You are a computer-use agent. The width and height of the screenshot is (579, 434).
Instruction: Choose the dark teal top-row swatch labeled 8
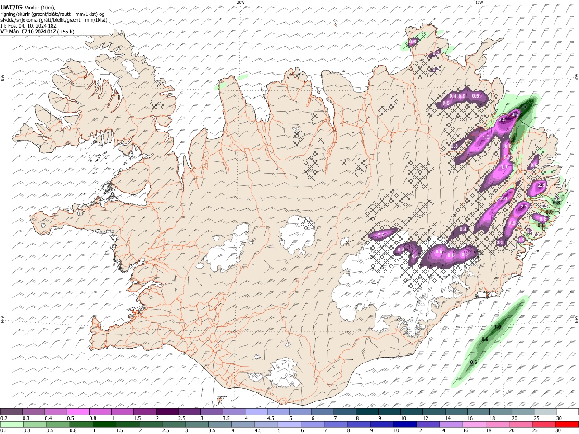tap(367, 412)
